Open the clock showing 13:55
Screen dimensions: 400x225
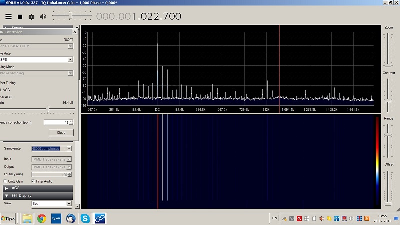coord(382,218)
